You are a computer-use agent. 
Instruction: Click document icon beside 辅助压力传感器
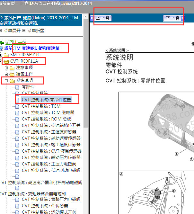coord(17,158)
